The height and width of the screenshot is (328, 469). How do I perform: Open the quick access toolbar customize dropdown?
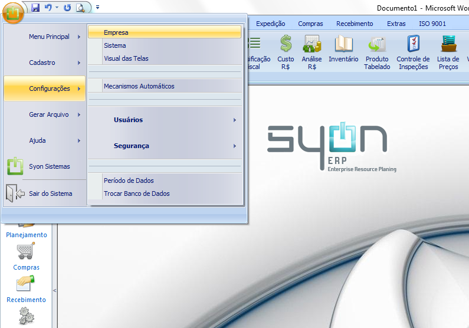tap(97, 8)
